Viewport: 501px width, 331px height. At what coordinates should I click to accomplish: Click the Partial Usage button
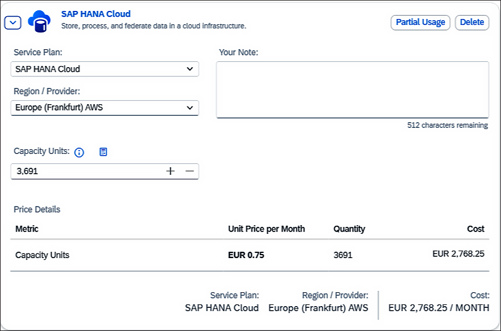coord(420,23)
